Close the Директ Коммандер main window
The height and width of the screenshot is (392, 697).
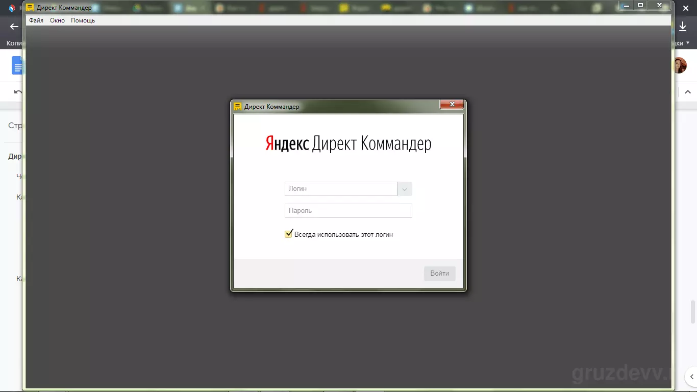[x=659, y=5]
